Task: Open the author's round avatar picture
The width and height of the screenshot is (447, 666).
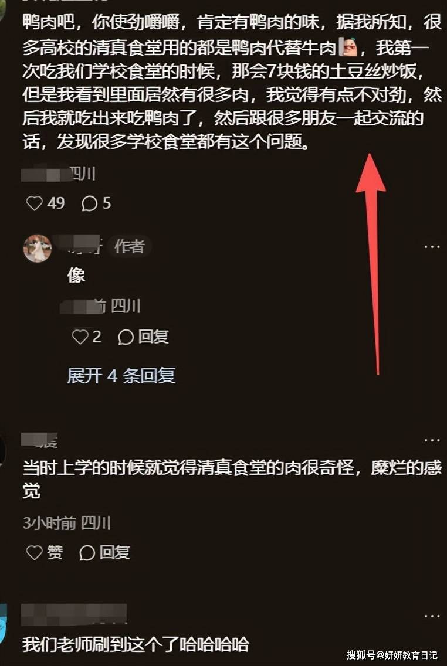Action: 38,249
